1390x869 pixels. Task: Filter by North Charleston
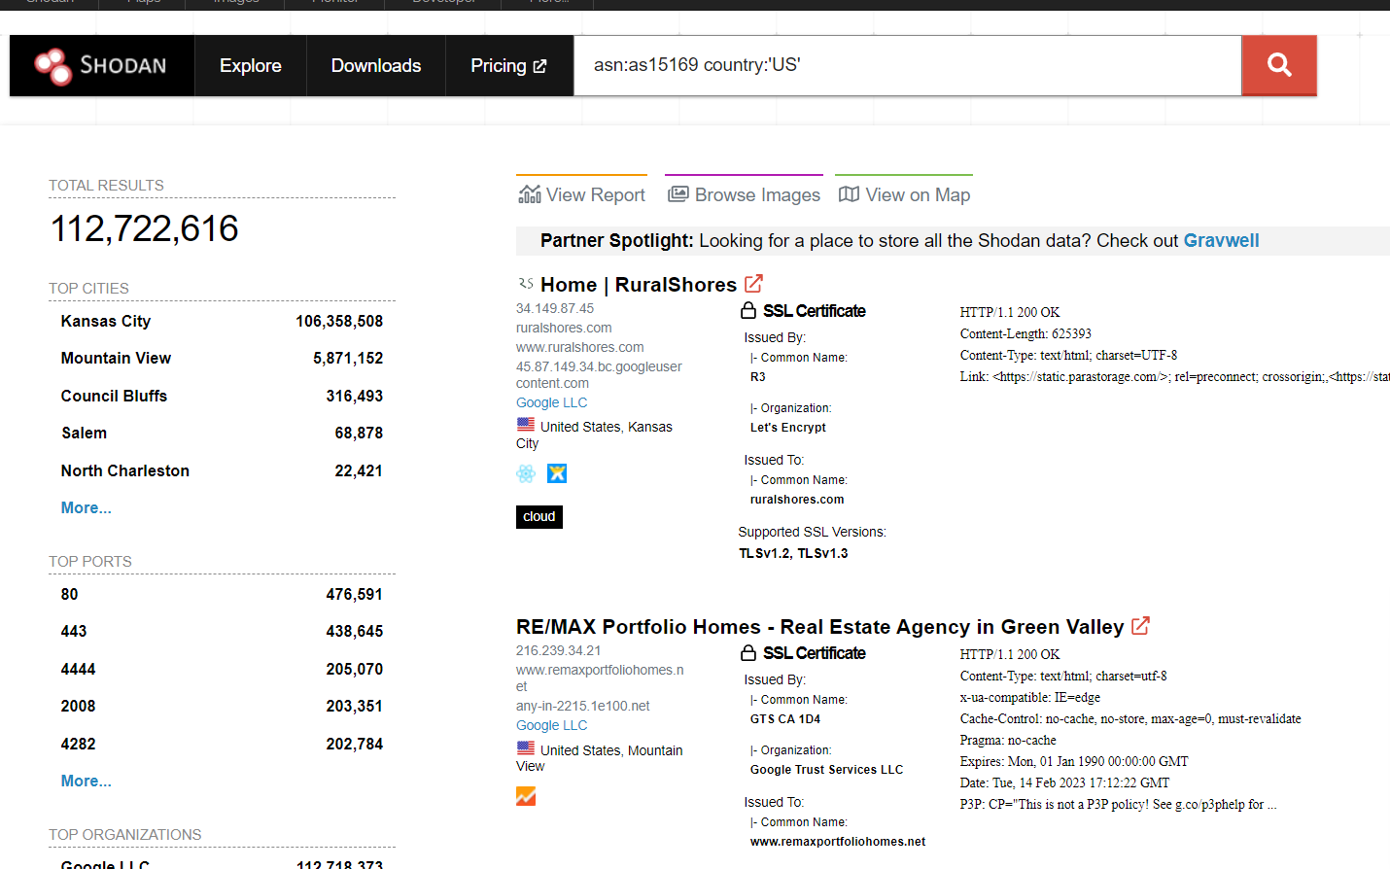click(125, 470)
